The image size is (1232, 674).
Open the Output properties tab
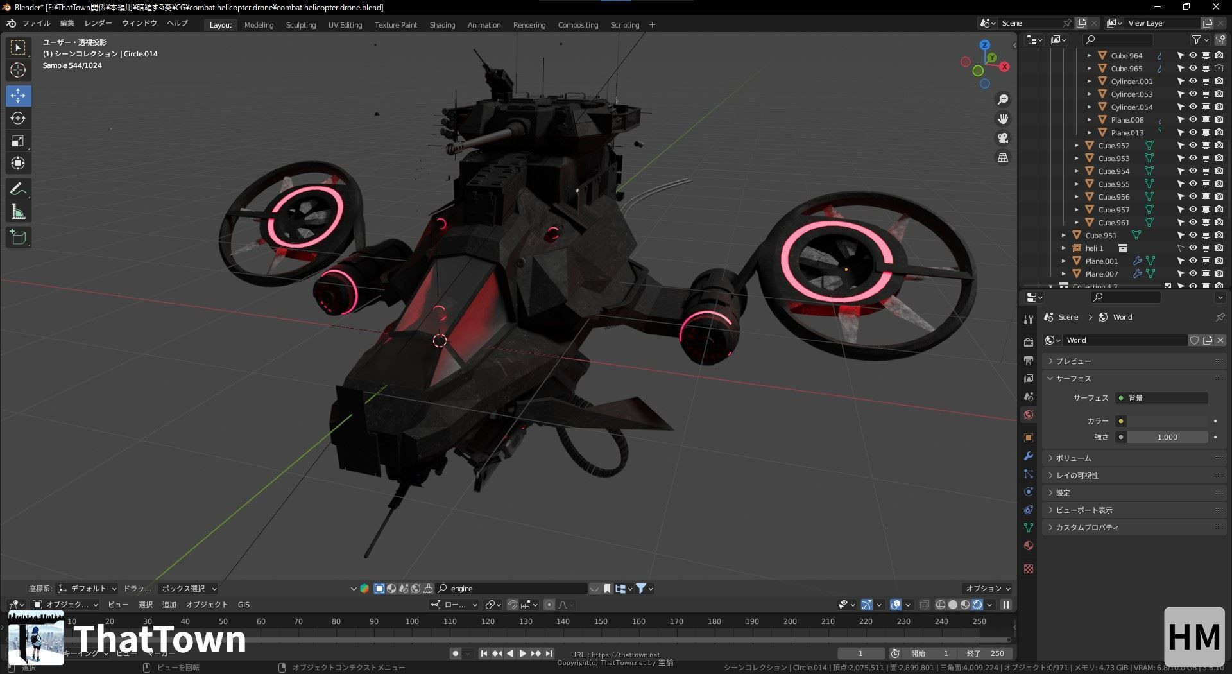(x=1029, y=360)
